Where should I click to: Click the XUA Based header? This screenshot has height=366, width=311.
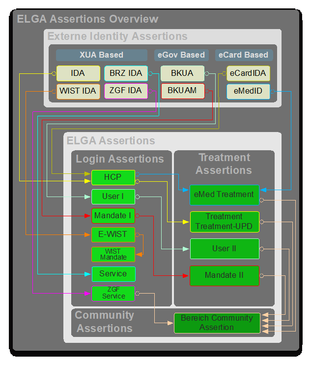(x=102, y=55)
